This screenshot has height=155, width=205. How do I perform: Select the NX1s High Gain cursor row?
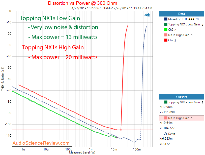pos(182,118)
